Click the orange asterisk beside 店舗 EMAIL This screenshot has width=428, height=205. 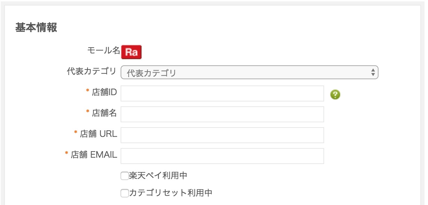click(x=67, y=153)
